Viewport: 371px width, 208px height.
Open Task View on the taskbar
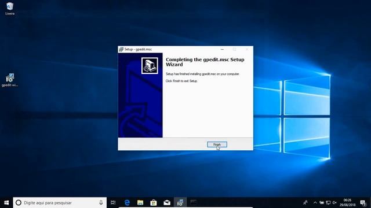[x=113, y=203]
